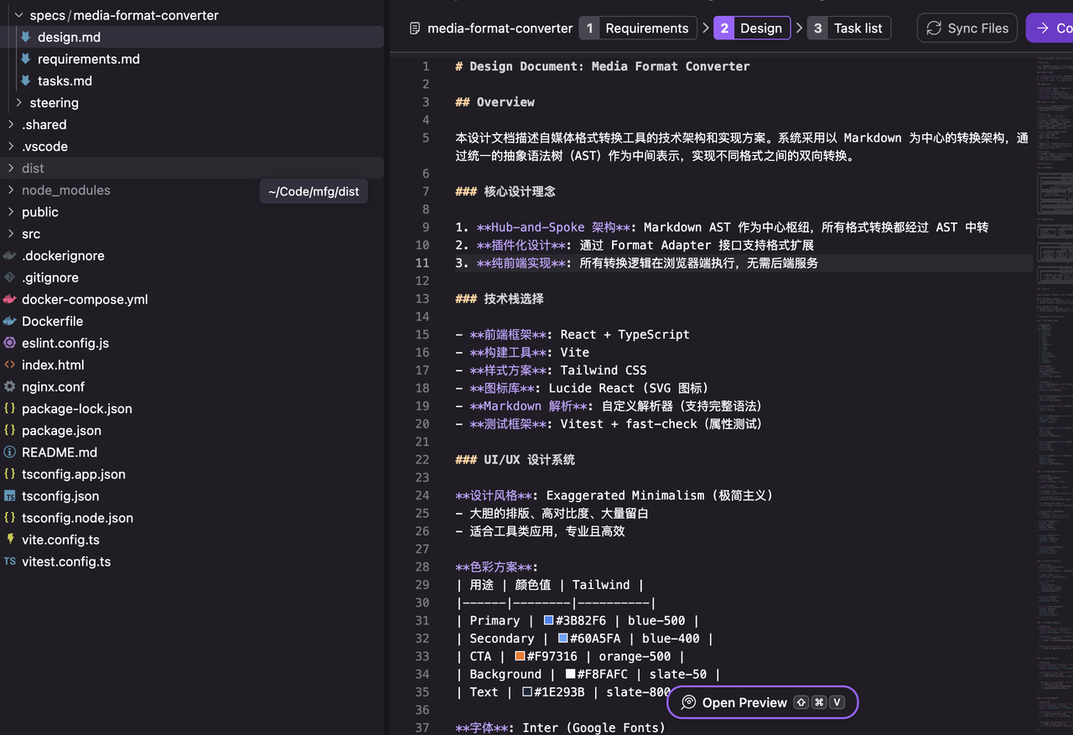
Task: Click the magnifier icon in Open Preview
Action: click(688, 702)
